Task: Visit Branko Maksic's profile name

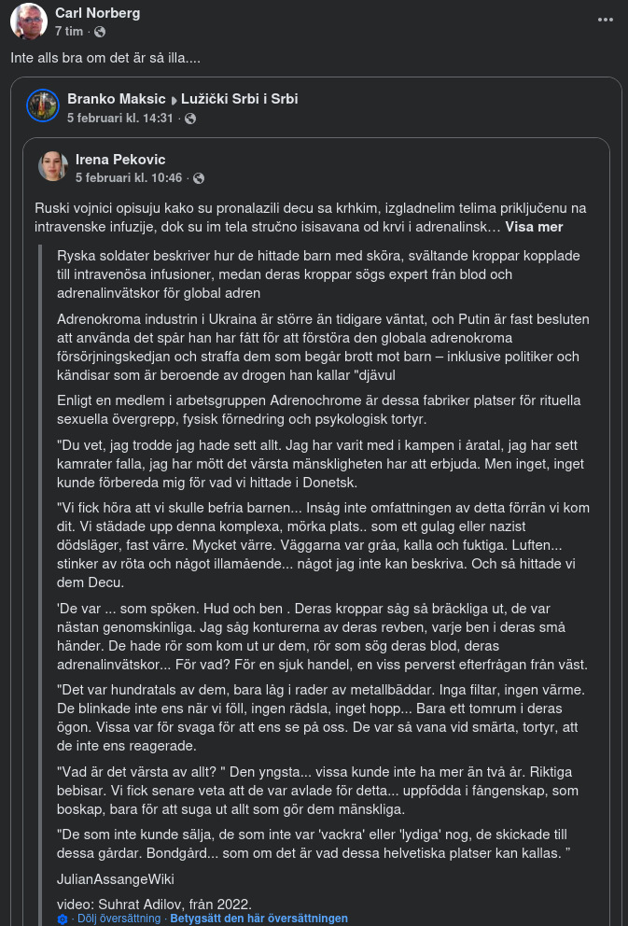Action: [117, 99]
